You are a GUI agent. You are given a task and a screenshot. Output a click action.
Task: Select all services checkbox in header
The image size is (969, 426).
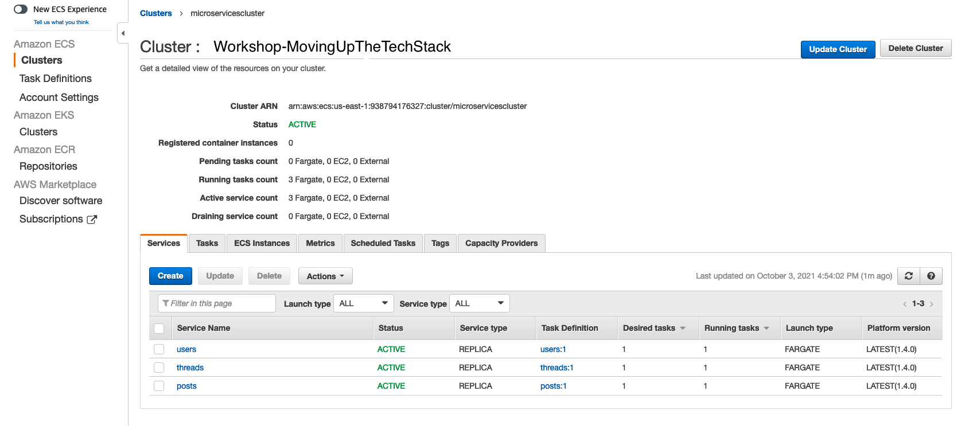pos(159,329)
